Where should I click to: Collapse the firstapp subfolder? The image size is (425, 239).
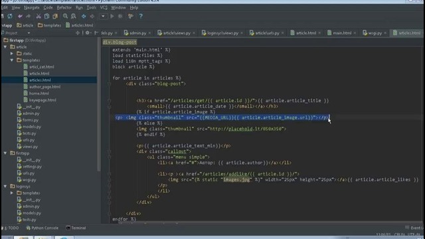tap(5, 153)
